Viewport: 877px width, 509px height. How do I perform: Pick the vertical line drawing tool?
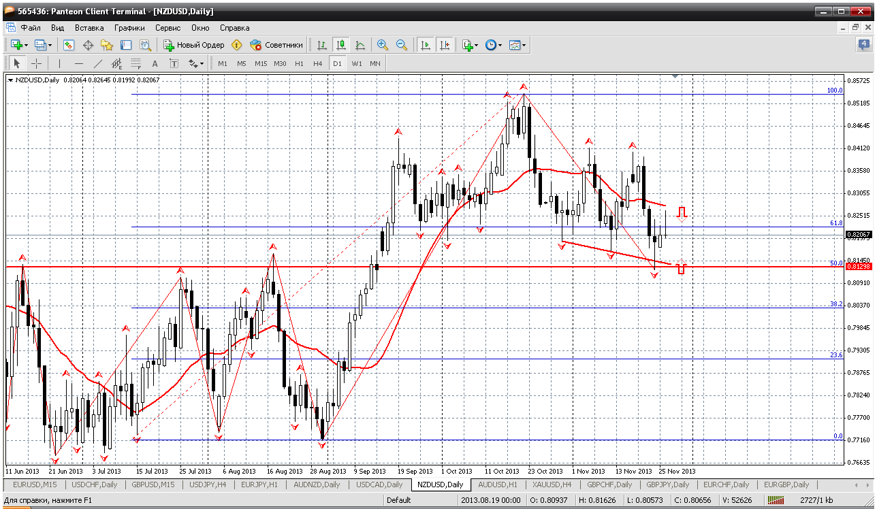coord(59,63)
